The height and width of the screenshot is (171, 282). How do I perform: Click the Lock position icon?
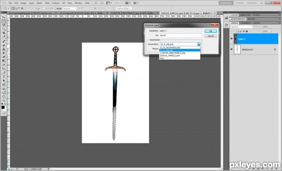click(243, 31)
